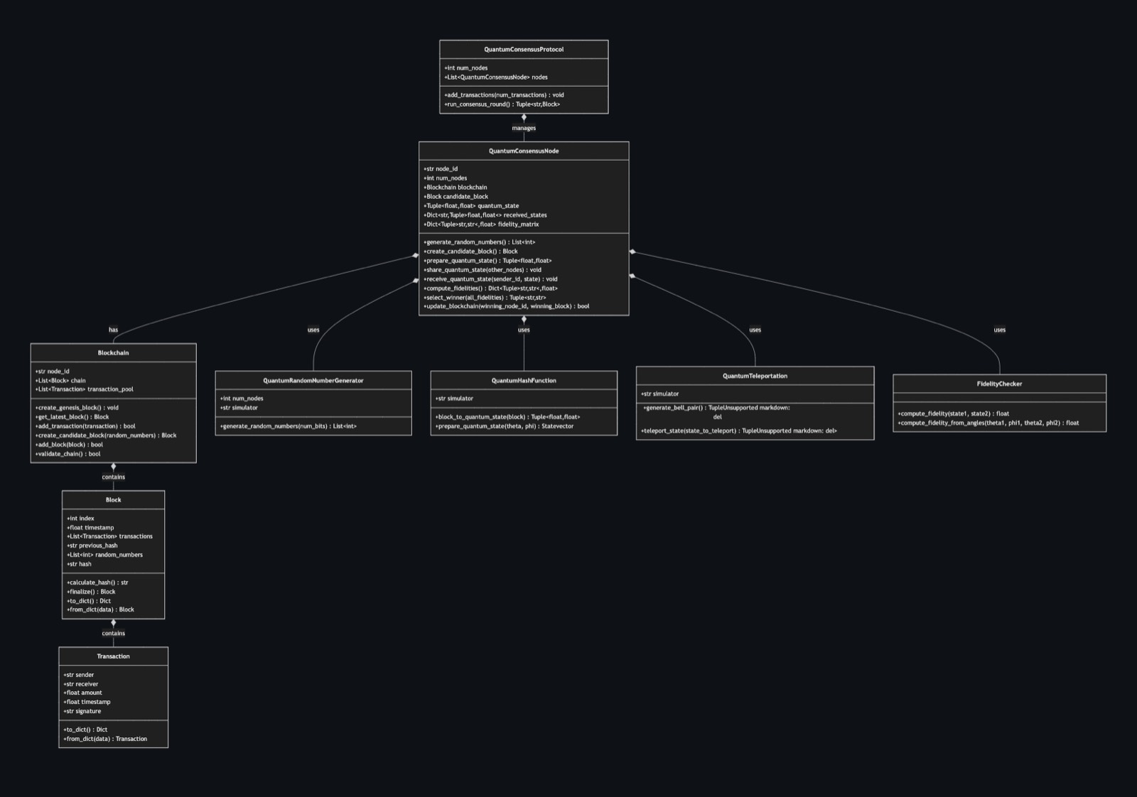Select generate_random_numbers(num_bits) method
Screen dimensions: 1137x797
(289, 426)
